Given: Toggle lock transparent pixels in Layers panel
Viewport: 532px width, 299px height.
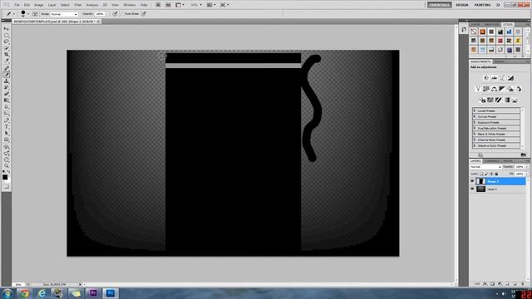Looking at the screenshot, I should pyautogui.click(x=481, y=174).
